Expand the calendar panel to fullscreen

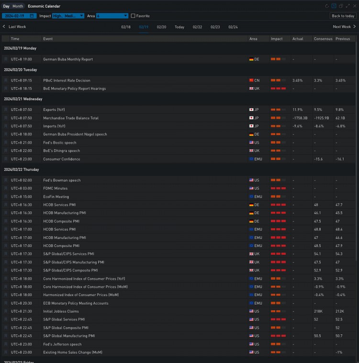[348, 6]
